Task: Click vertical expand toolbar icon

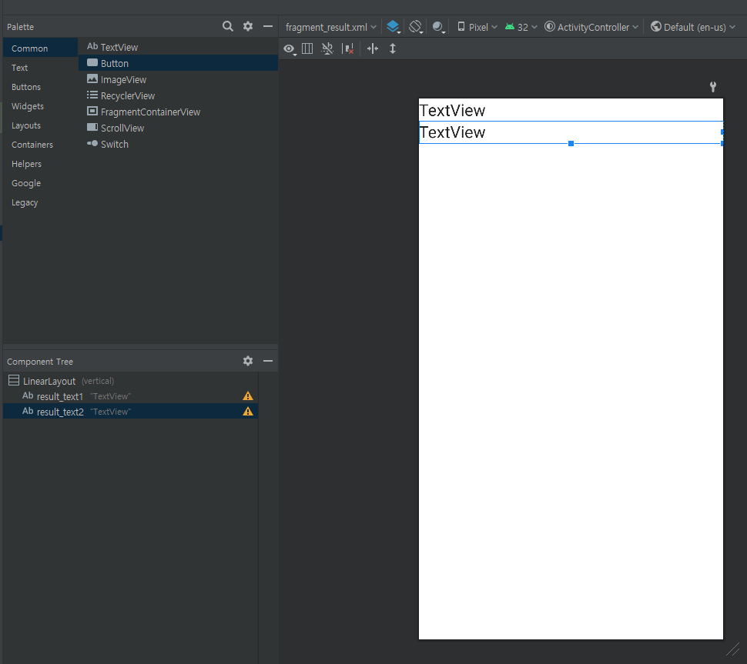Action: coord(393,48)
